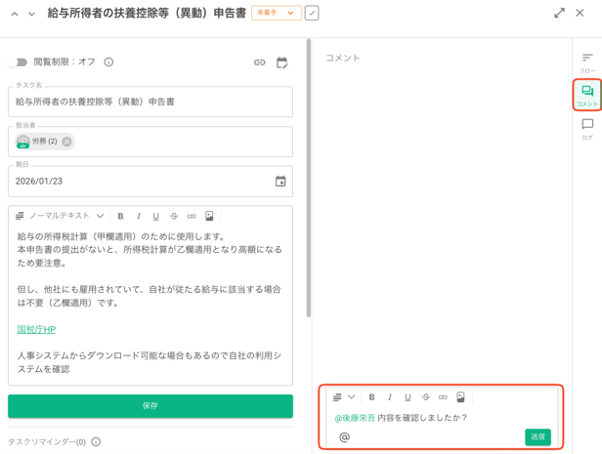Mark task complete with checkmark box

click(312, 14)
